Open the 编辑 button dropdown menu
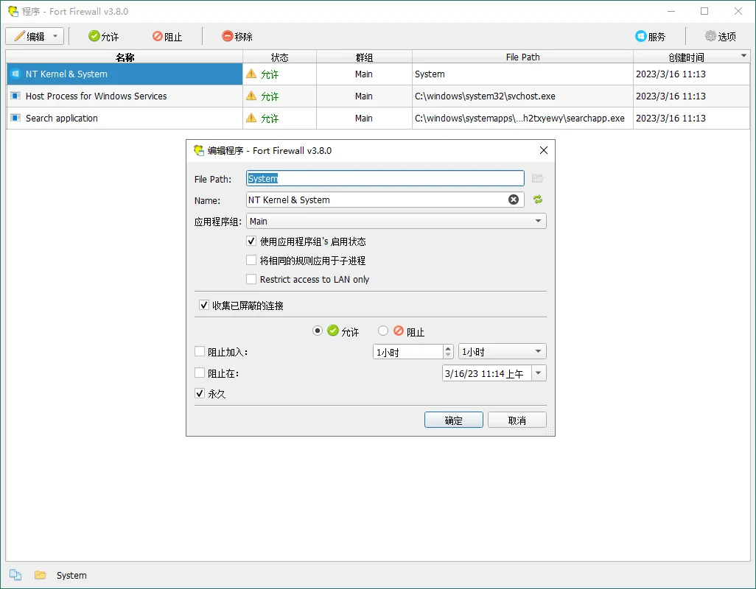 (55, 35)
